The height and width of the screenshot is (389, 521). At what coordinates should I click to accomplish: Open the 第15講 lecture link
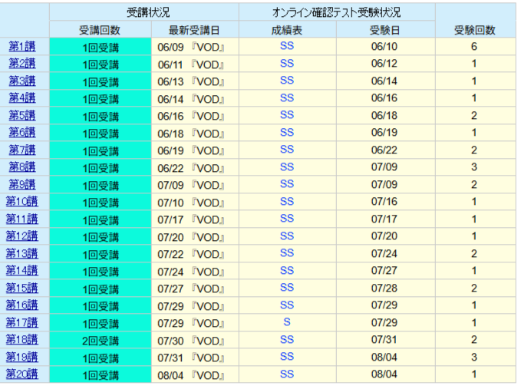pos(22,288)
